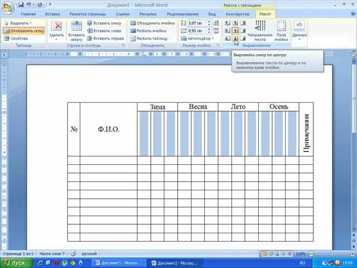Toggle Отобразить сетку gridlines
357x268 pixels.
click(24, 31)
